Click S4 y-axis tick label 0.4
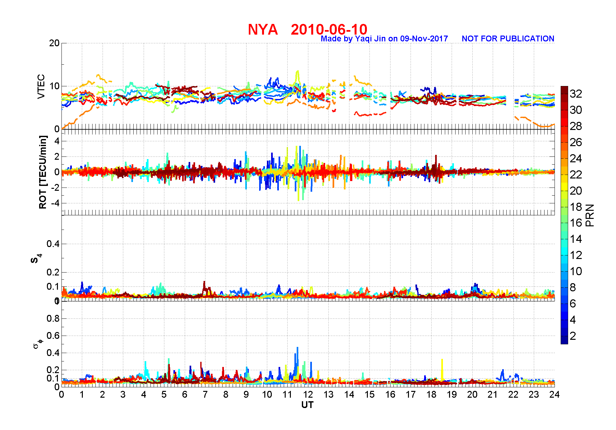This screenshot has height=430, width=616. (53, 244)
